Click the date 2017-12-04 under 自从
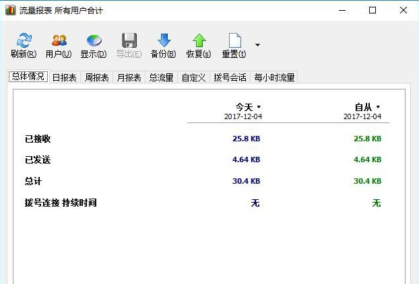Viewport: 419px width, 284px height. [362, 116]
